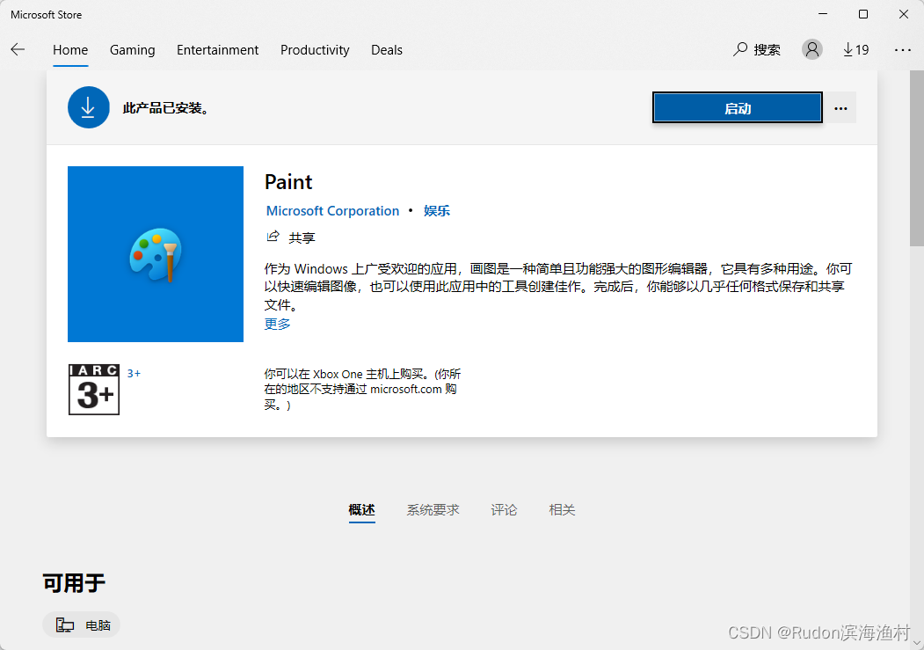Image resolution: width=924 pixels, height=650 pixels.
Task: Switch to the Home tab
Action: pos(70,50)
